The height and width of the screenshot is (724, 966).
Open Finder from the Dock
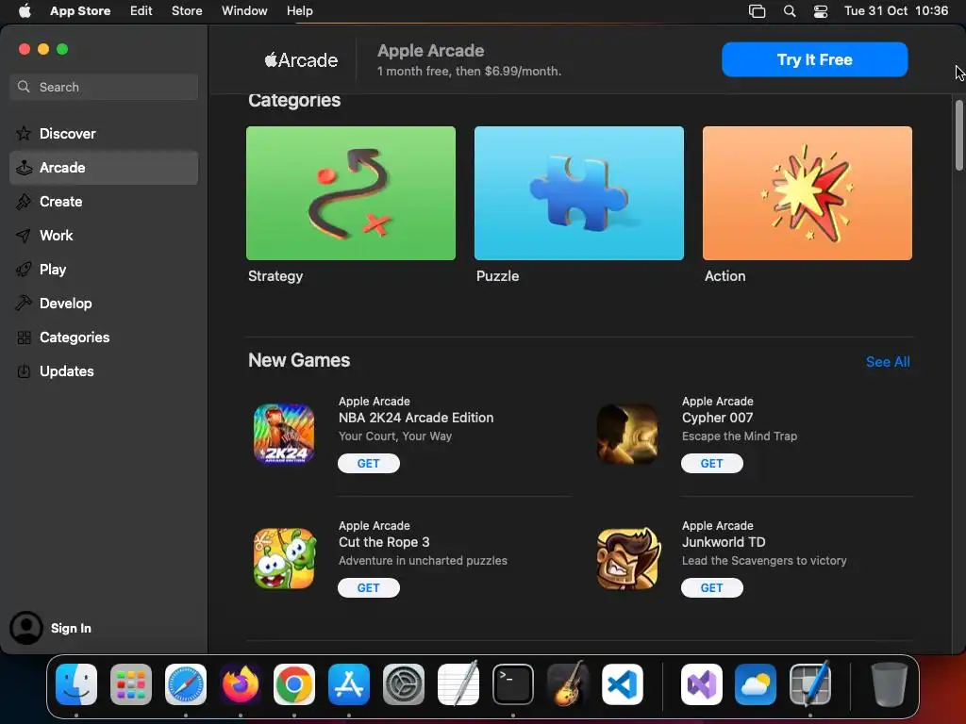pyautogui.click(x=76, y=684)
